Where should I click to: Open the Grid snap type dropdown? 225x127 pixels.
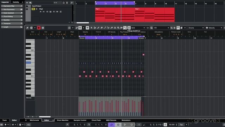[138, 28]
